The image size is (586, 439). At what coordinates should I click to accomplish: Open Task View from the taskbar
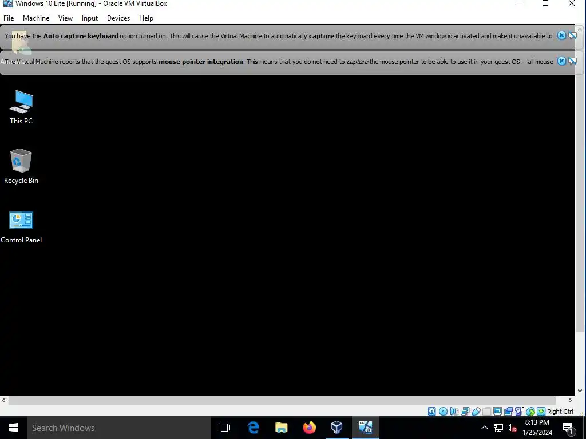pos(224,428)
